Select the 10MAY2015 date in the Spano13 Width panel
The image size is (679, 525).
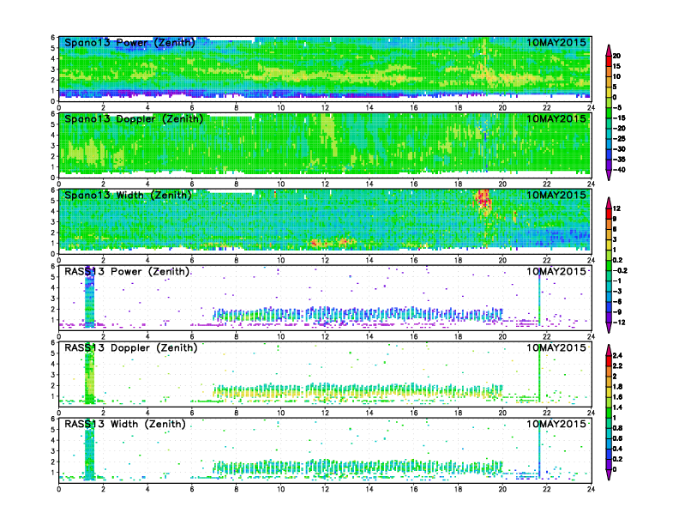coord(556,195)
